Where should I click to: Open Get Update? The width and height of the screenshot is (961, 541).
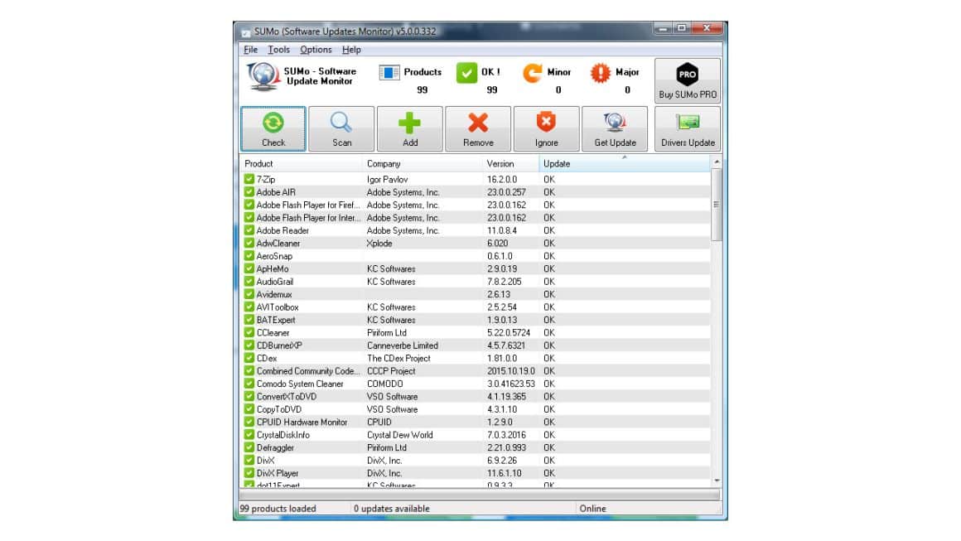(x=615, y=128)
